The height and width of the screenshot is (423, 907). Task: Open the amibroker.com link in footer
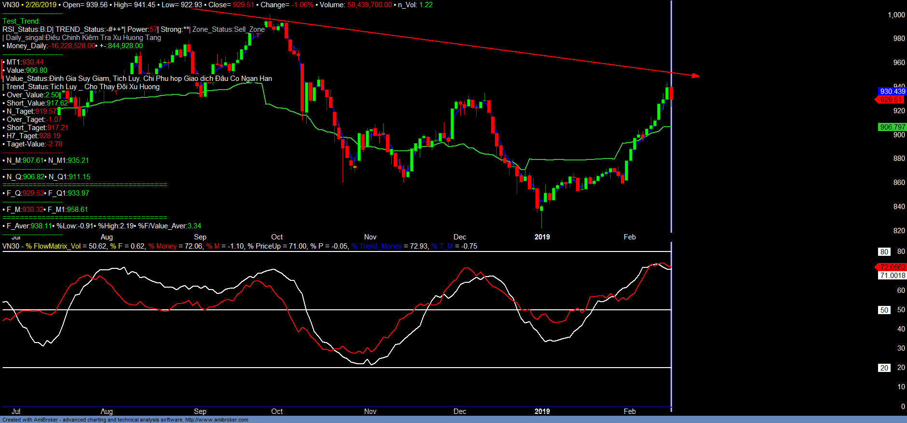click(217, 420)
